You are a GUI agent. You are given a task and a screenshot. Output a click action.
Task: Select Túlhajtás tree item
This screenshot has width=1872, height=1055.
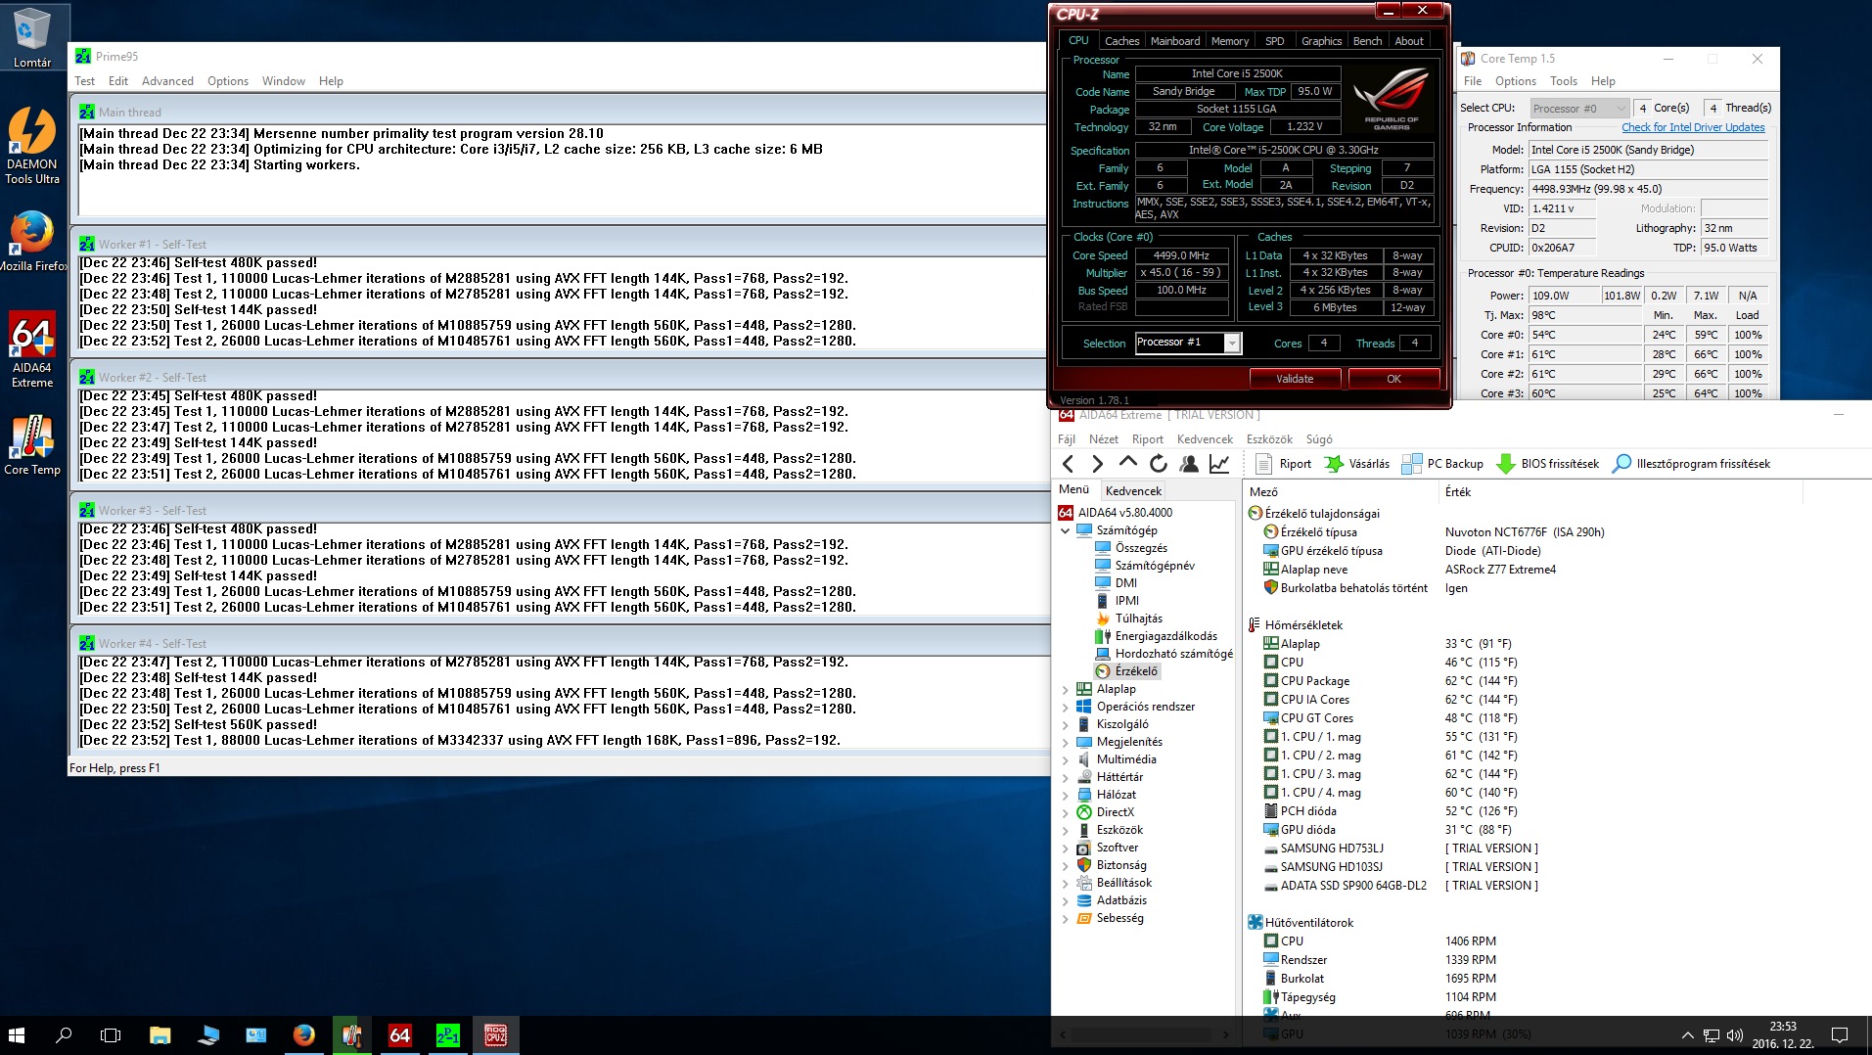point(1138,619)
